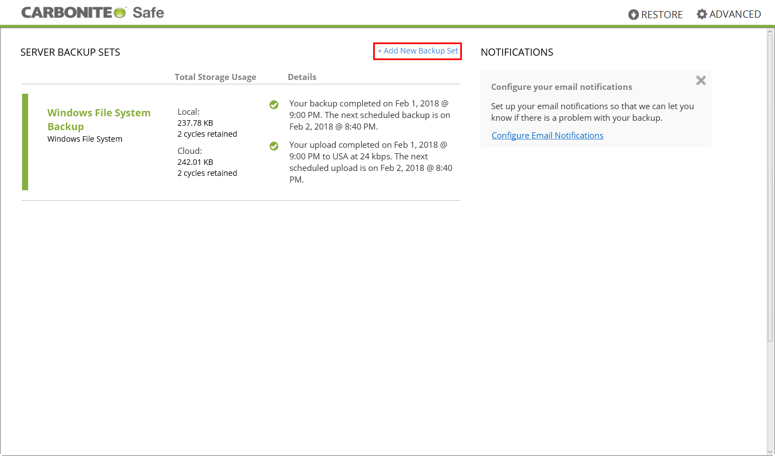The width and height of the screenshot is (775, 456).
Task: Click the green checkmark beside upload completed
Action: coord(274,146)
